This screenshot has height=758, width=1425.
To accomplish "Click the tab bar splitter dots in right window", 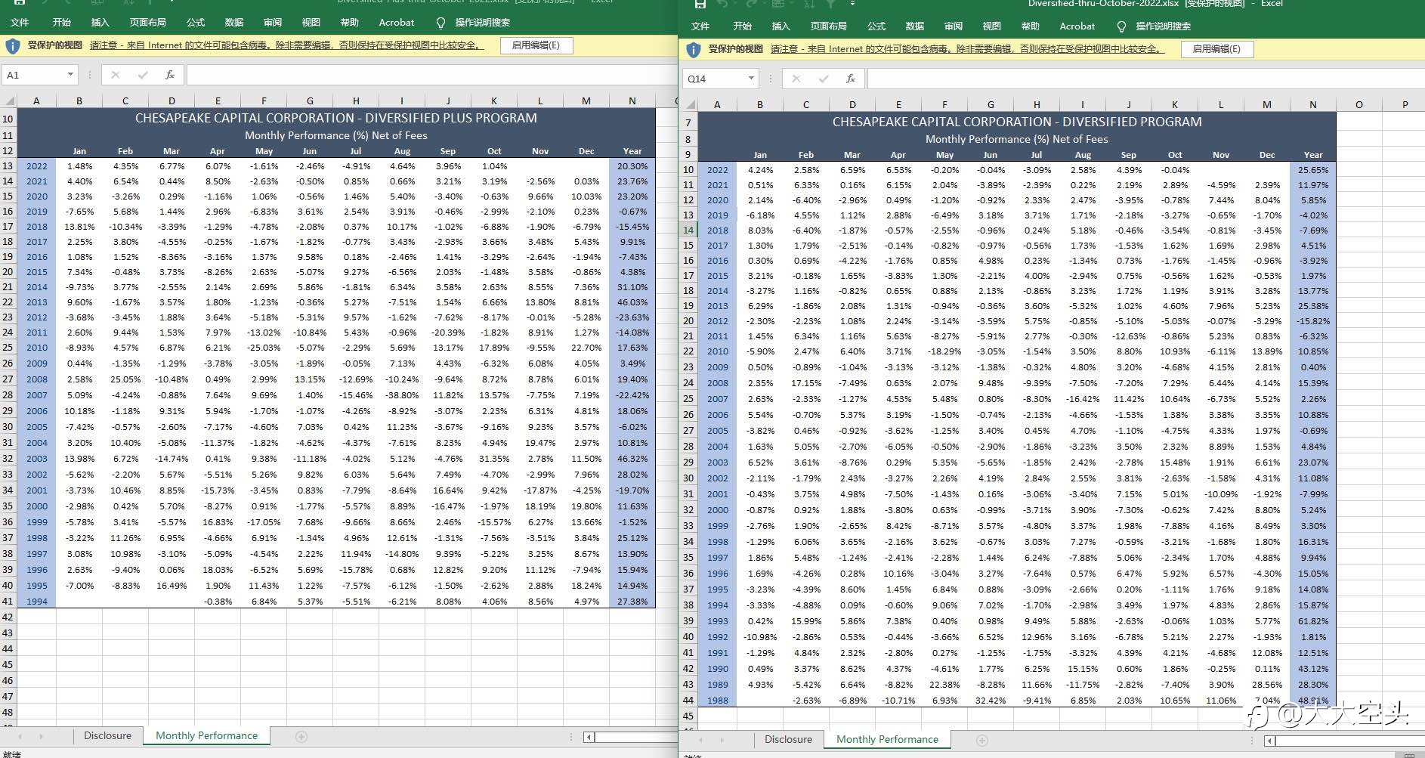I will point(1253,740).
